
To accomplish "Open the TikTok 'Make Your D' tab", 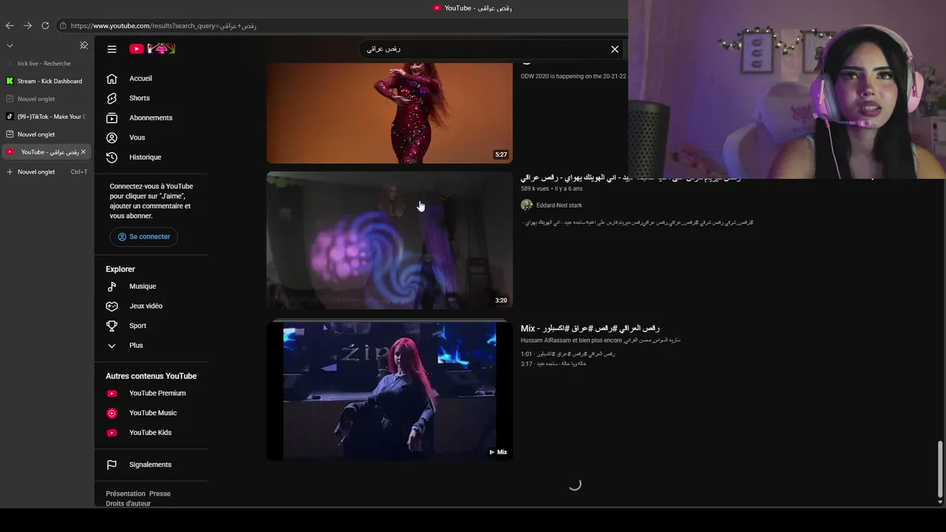I will pyautogui.click(x=46, y=117).
